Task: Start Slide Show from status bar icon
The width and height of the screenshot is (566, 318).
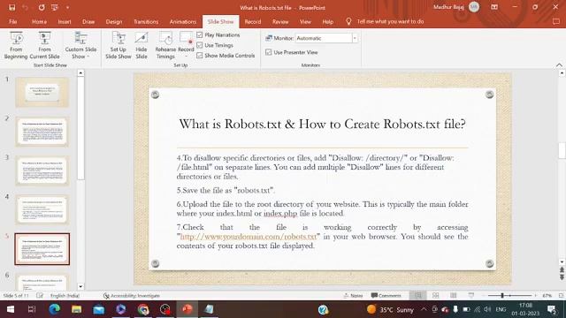Action: pyautogui.click(x=471, y=296)
